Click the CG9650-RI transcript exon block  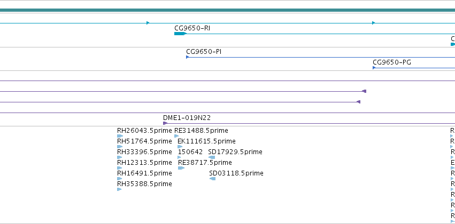180,34
